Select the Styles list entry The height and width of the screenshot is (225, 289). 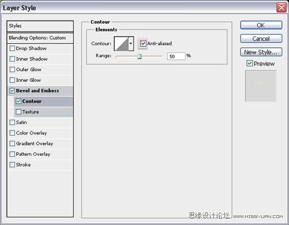[40, 26]
